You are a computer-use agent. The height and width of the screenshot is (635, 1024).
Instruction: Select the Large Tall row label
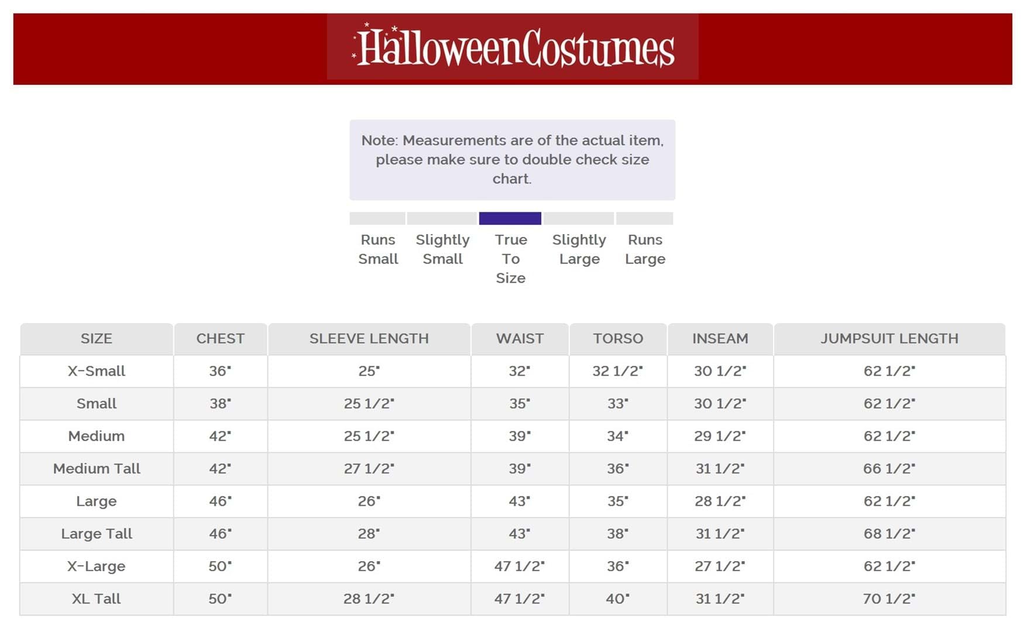97,534
